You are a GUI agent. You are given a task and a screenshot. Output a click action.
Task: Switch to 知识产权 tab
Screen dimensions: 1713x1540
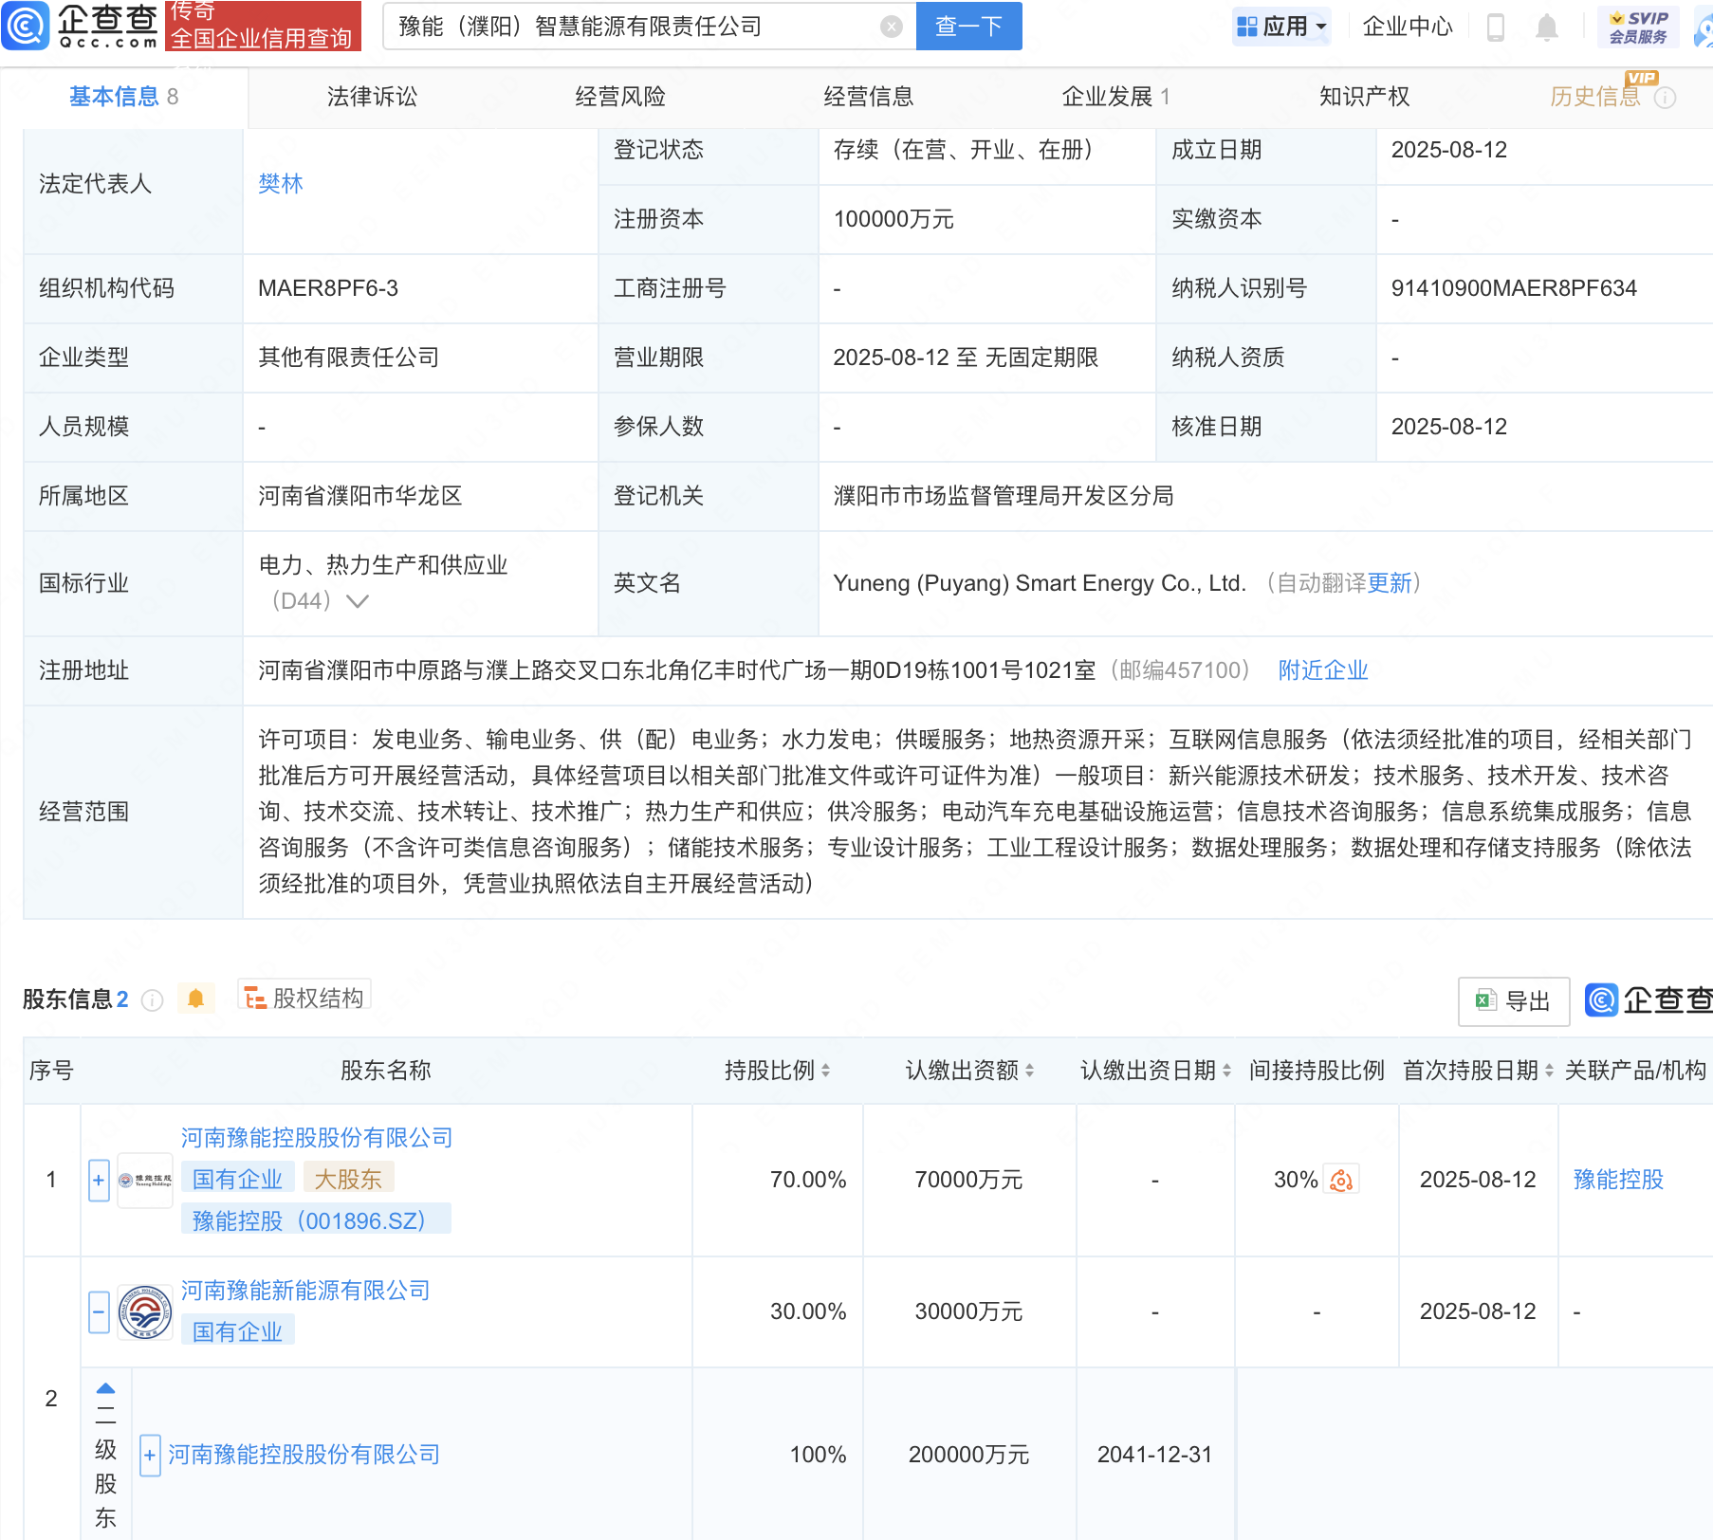[x=1364, y=97]
